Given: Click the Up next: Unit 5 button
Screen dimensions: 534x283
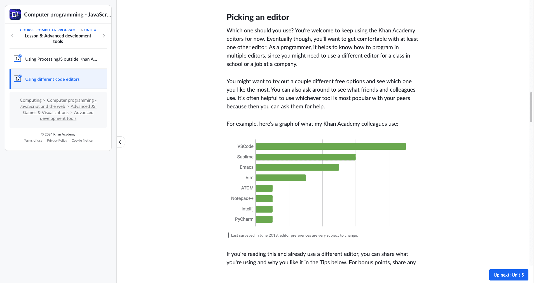Looking at the screenshot, I should [x=509, y=275].
